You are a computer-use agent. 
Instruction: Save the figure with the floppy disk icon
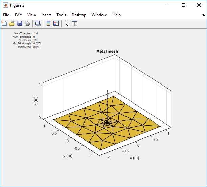20,23
